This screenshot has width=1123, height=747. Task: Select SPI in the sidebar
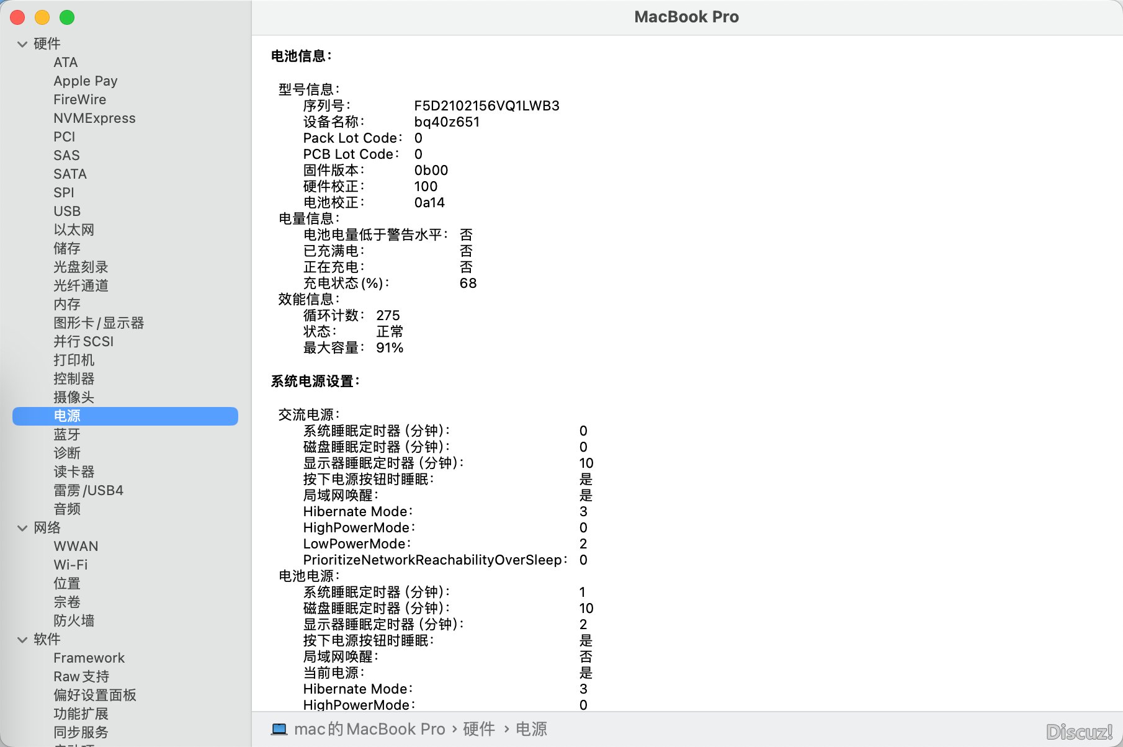coord(64,193)
